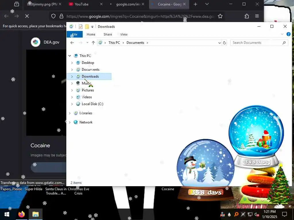
Task: Click the File Explorer taskbar icon
Action: click(35, 214)
